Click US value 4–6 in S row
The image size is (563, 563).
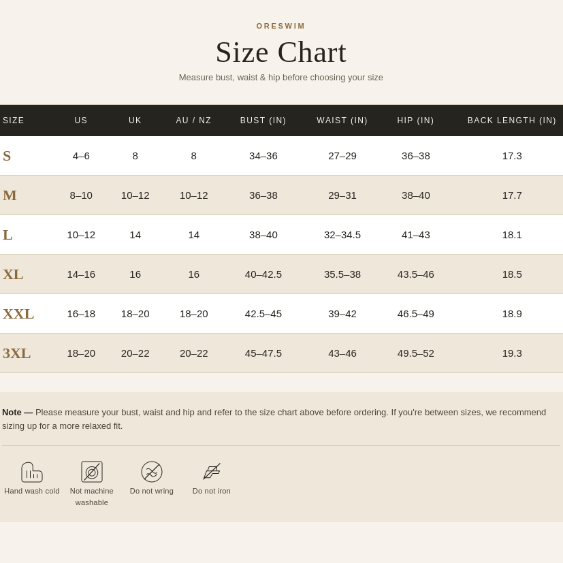click(x=81, y=156)
